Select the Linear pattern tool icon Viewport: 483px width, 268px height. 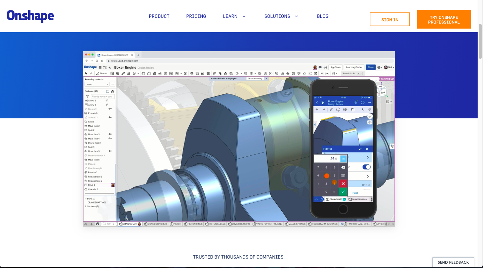tap(177, 73)
